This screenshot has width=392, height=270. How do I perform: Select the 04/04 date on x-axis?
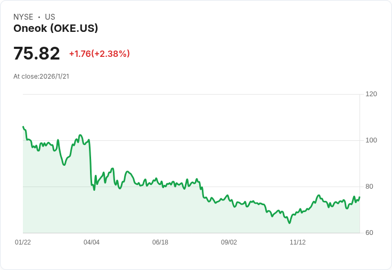[x=92, y=242]
